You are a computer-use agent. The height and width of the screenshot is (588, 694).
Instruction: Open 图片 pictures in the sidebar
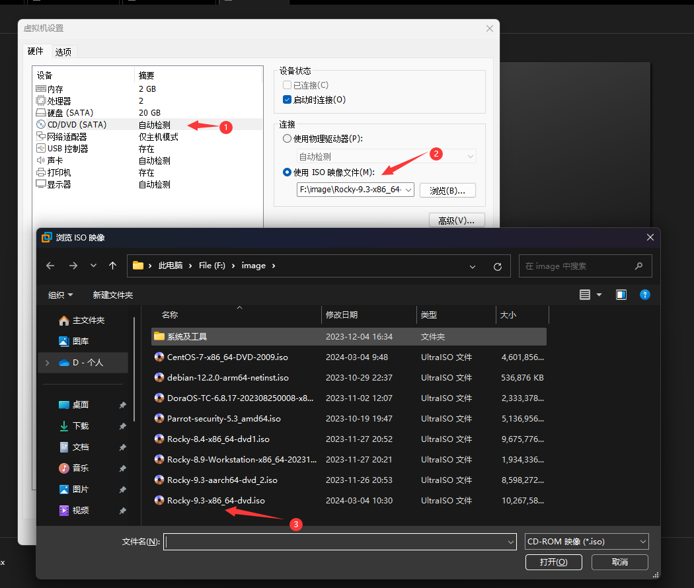(74, 490)
